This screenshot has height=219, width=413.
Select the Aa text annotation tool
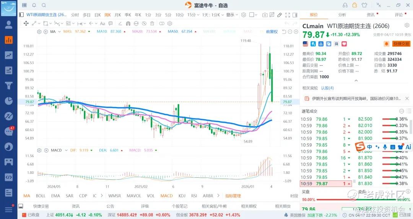tap(103, 23)
